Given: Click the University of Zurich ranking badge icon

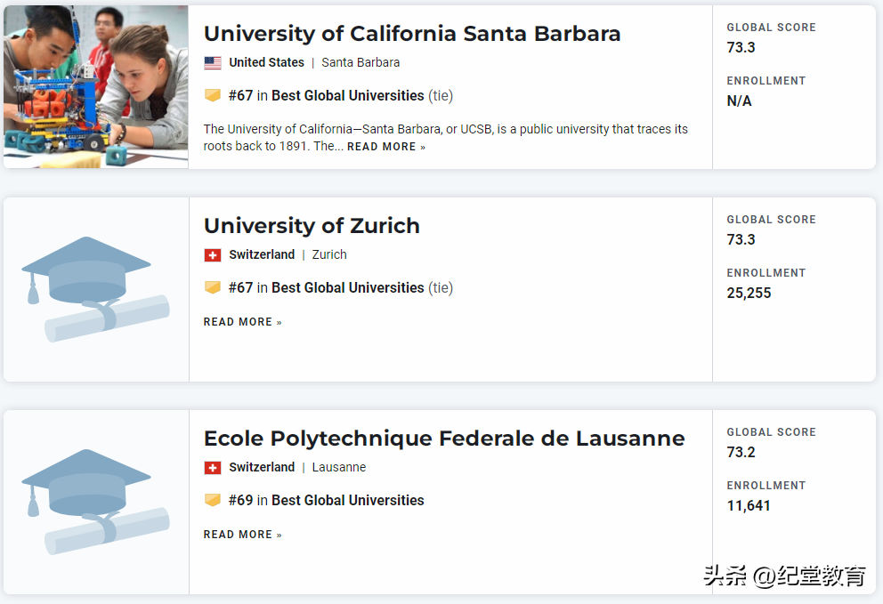Looking at the screenshot, I should click(x=213, y=287).
